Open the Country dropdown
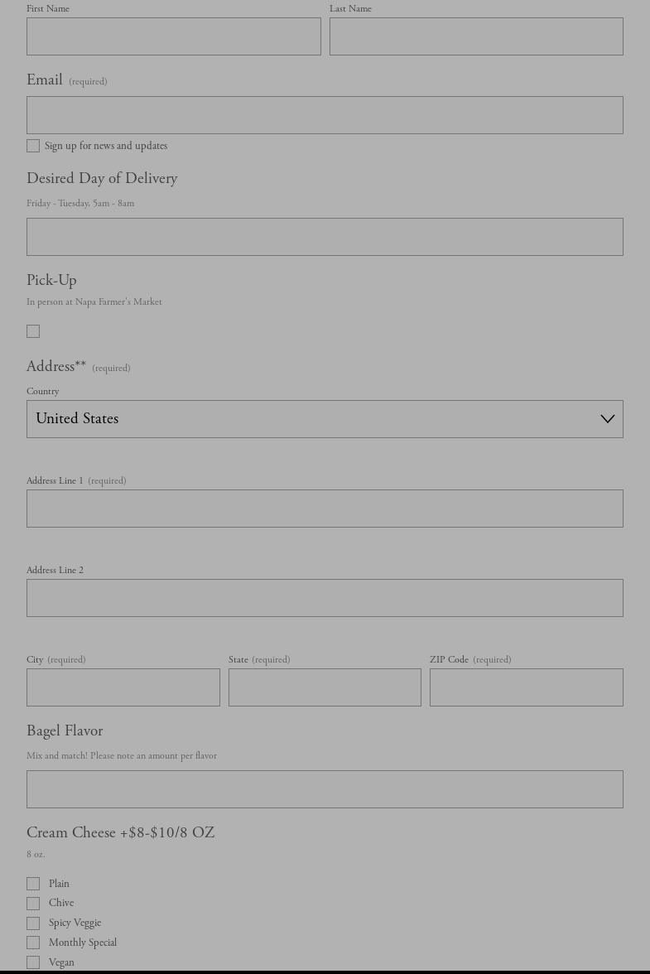This screenshot has width=650, height=974. pos(315,419)
